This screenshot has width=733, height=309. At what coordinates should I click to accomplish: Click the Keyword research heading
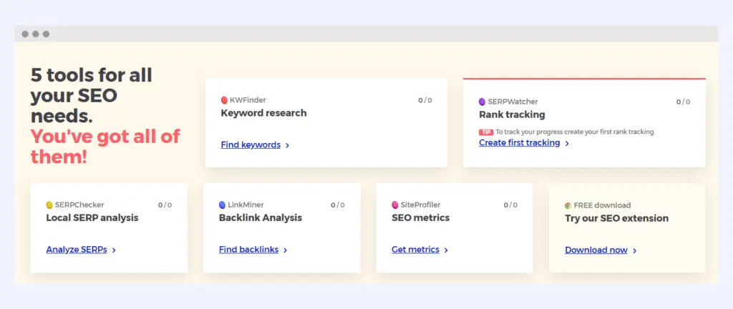pos(263,113)
